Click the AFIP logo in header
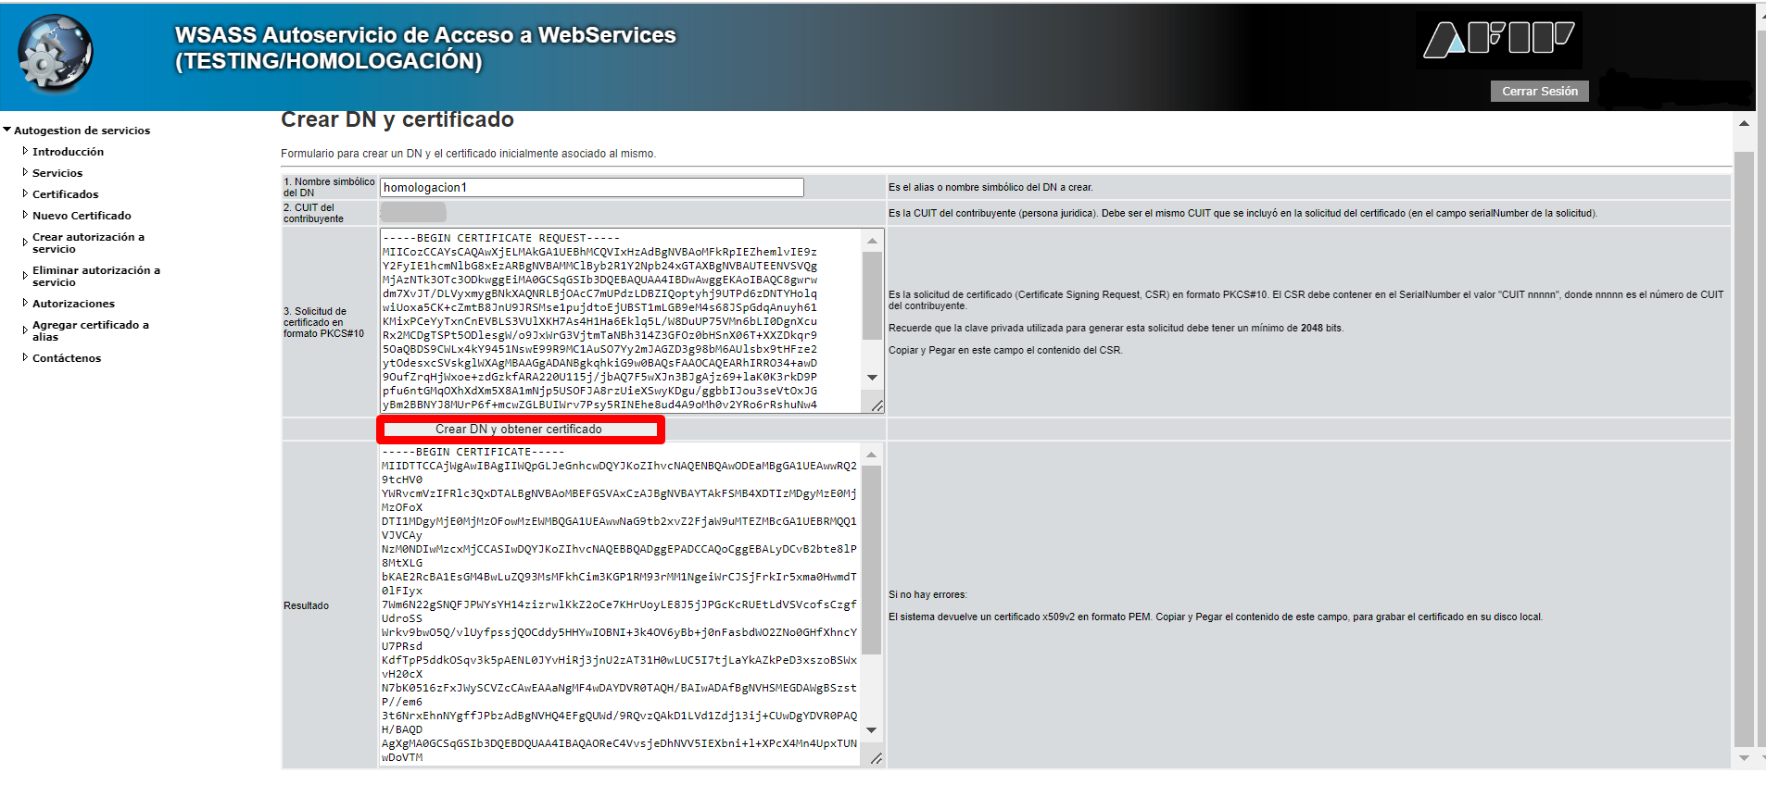Image resolution: width=1766 pixels, height=785 pixels. (1498, 40)
